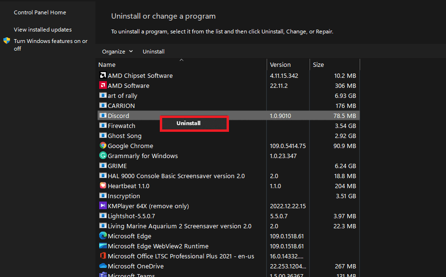Select the Lightshot-5.5.0.7 entry
Viewport: 446px width, 277px height.
(131, 216)
